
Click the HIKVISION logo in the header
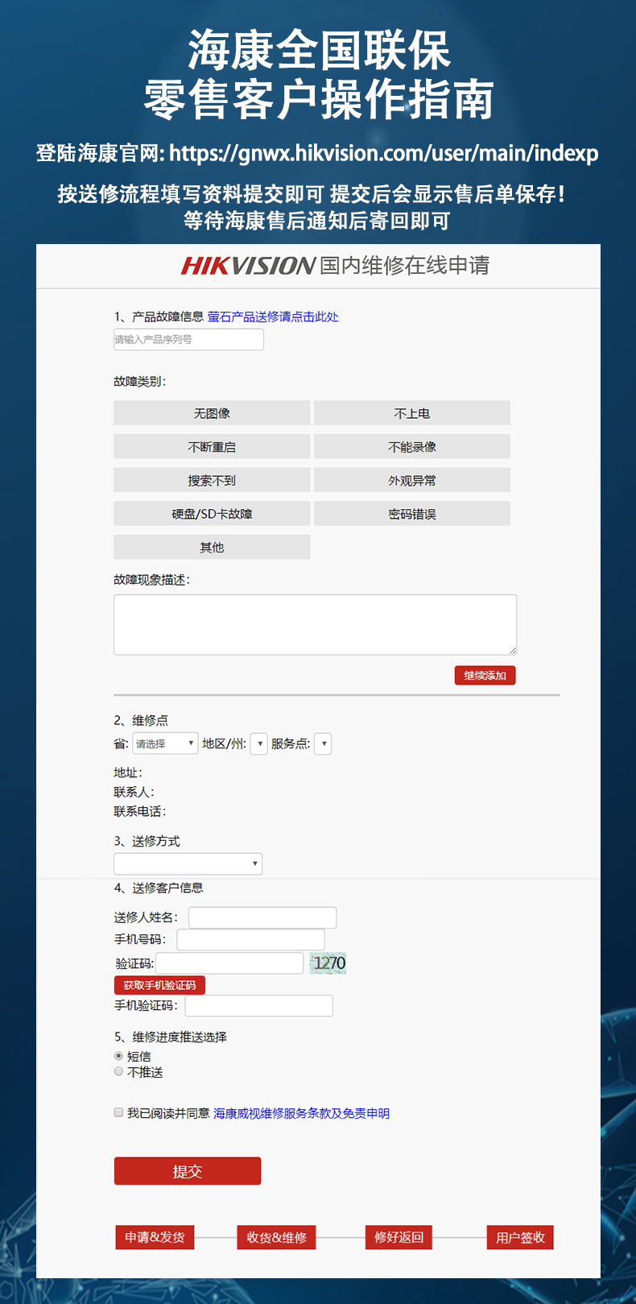(248, 266)
